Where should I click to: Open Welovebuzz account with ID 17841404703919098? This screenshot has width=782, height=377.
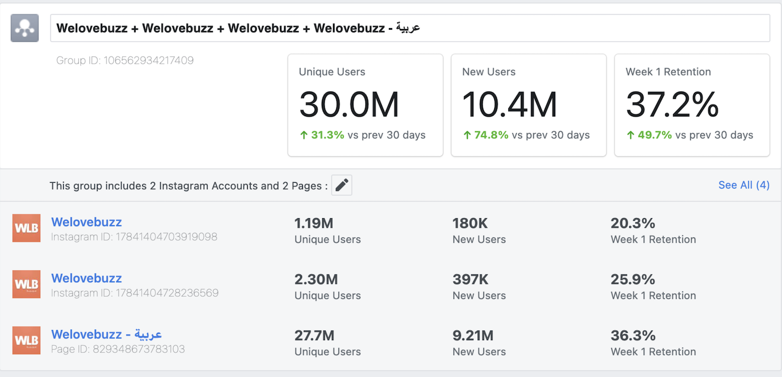[x=87, y=222]
